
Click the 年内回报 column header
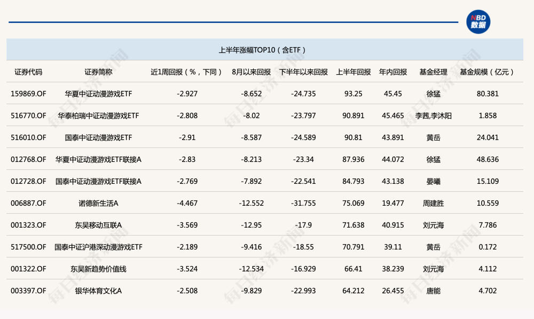393,72
